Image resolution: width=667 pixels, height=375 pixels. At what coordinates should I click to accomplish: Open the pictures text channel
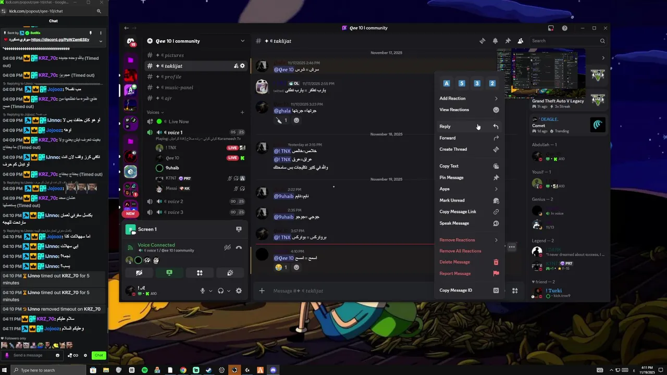[x=195, y=55]
